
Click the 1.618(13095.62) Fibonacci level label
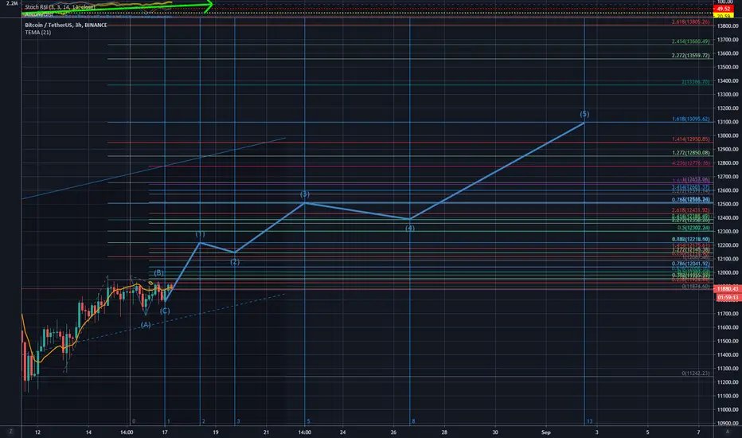coord(691,119)
